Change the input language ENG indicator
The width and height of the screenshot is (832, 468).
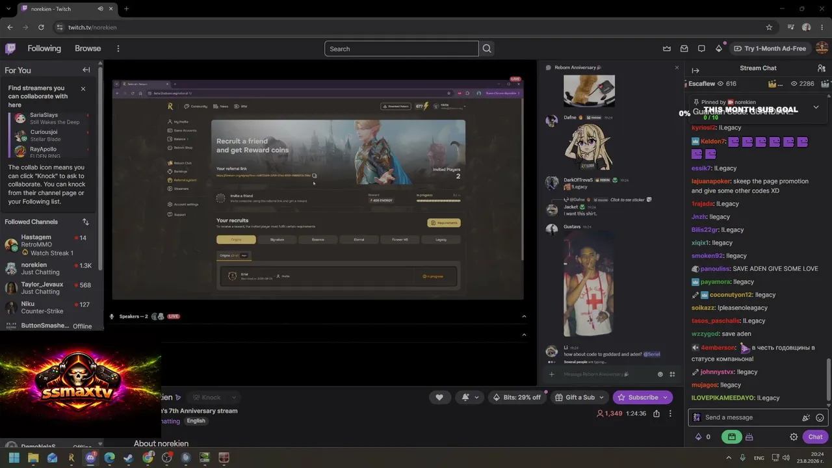(x=759, y=458)
